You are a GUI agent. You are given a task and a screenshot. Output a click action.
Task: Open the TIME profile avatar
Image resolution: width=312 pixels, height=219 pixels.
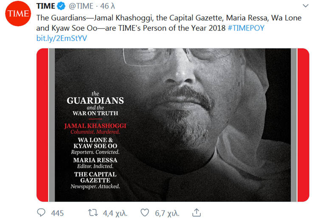[17, 15]
